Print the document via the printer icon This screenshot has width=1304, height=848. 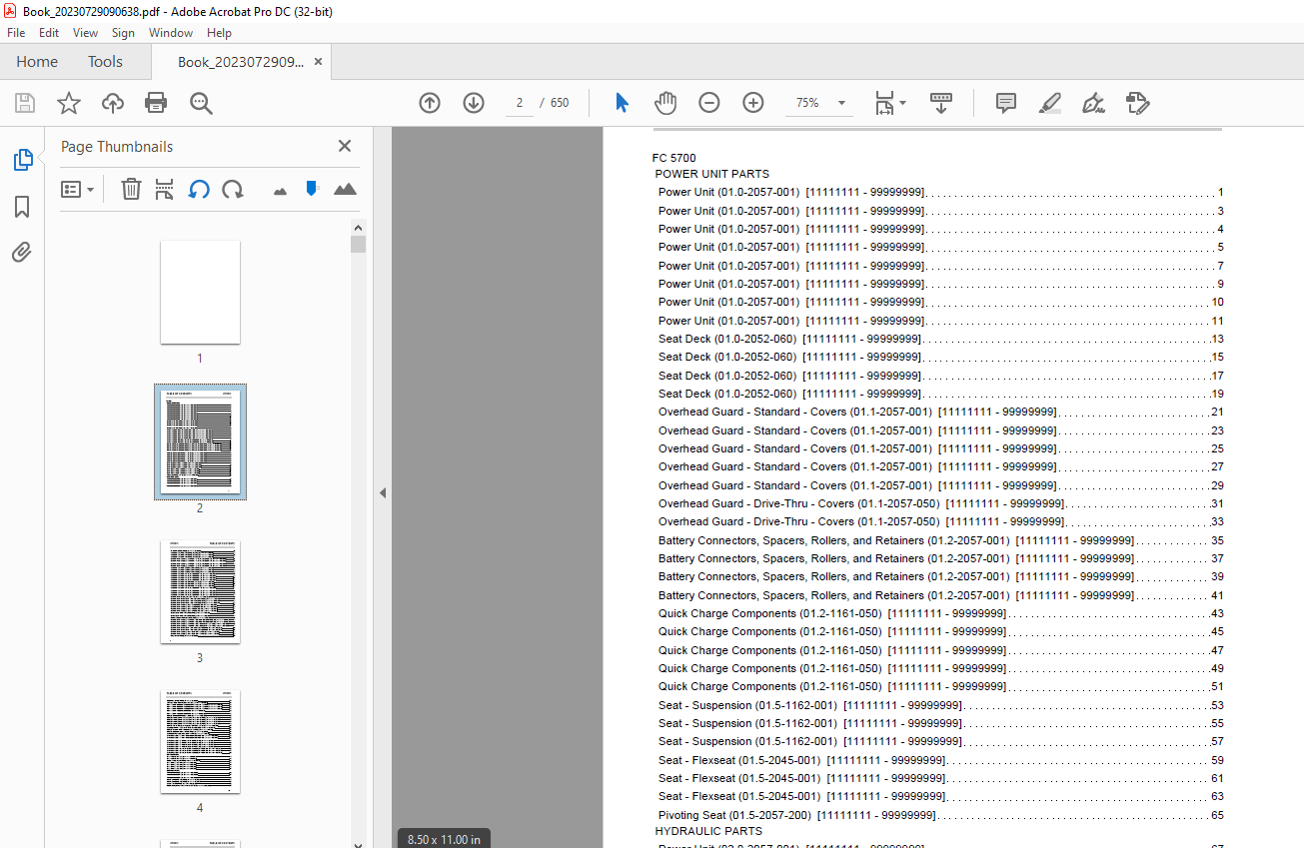coord(156,103)
